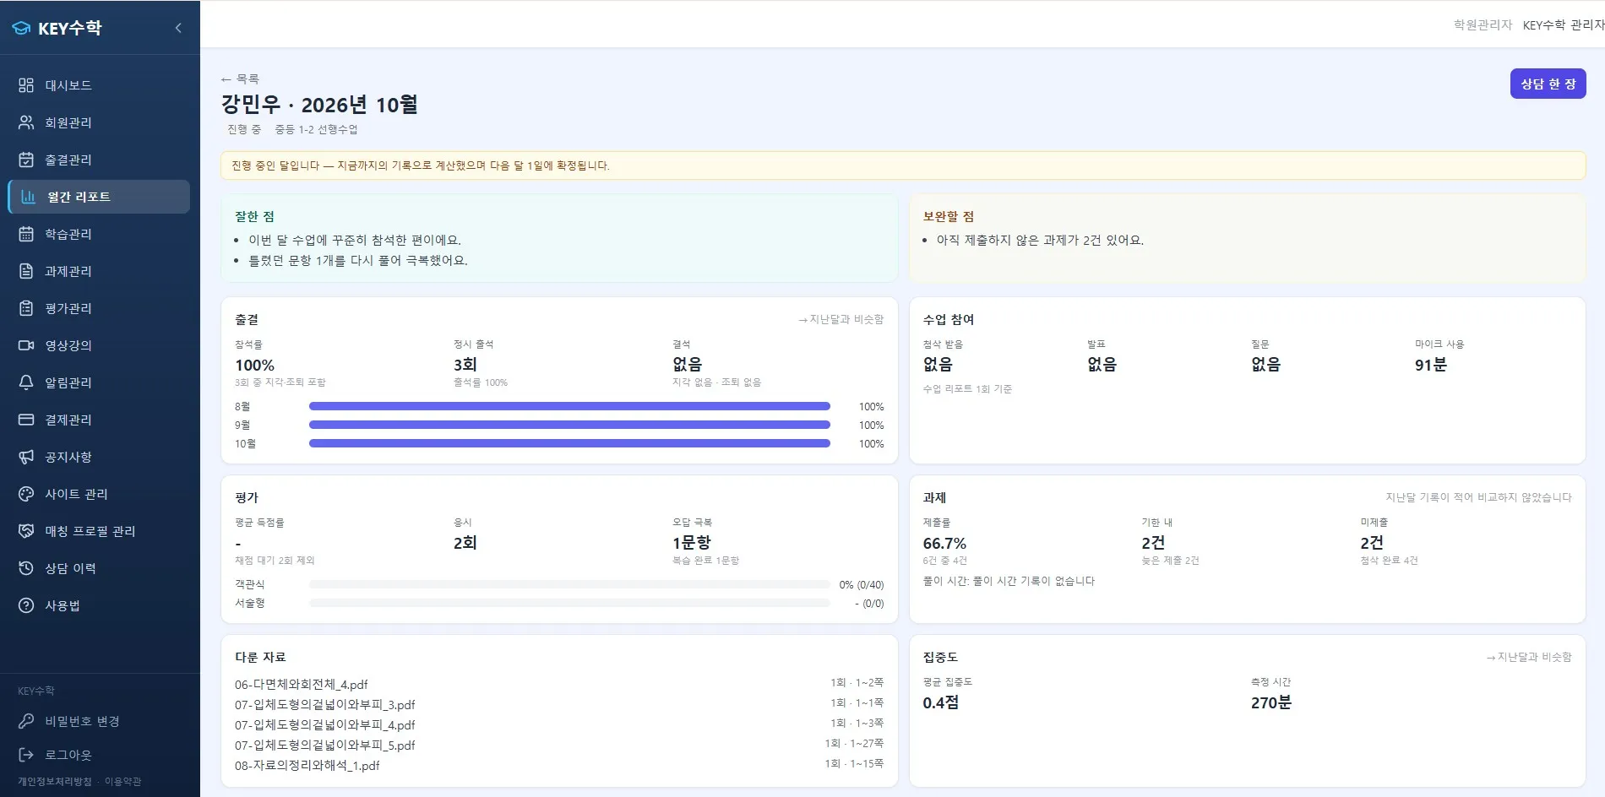Screen dimensions: 1605x797
Task: Open 출결관리 menu label
Action: coord(68,160)
